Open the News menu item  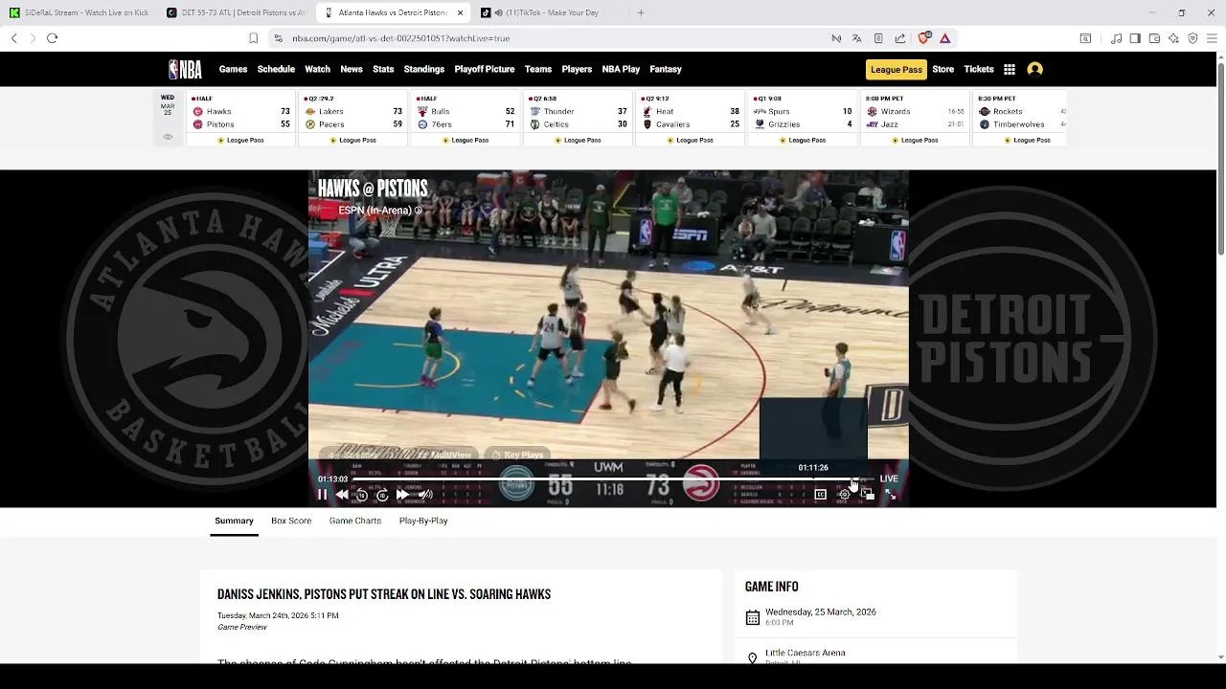pos(352,69)
